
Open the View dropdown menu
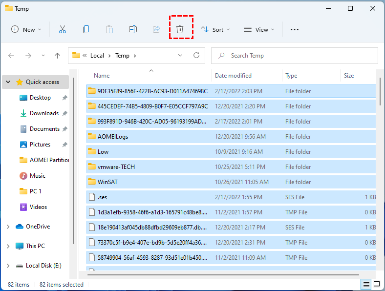click(x=259, y=29)
